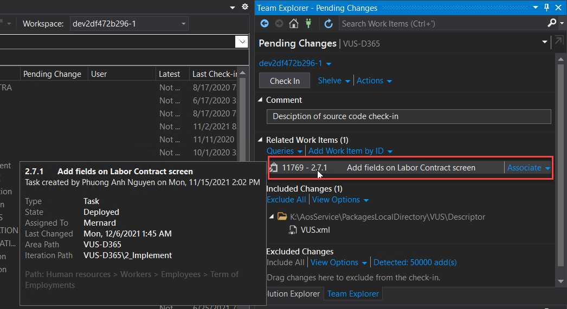Click the Back navigation arrow in Team Explorer
Viewport: 567px width, 309px height.
(x=265, y=23)
